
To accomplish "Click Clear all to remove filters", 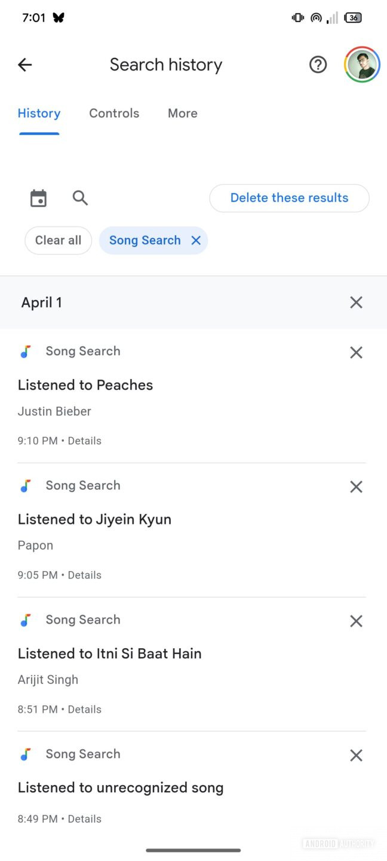I will point(58,240).
